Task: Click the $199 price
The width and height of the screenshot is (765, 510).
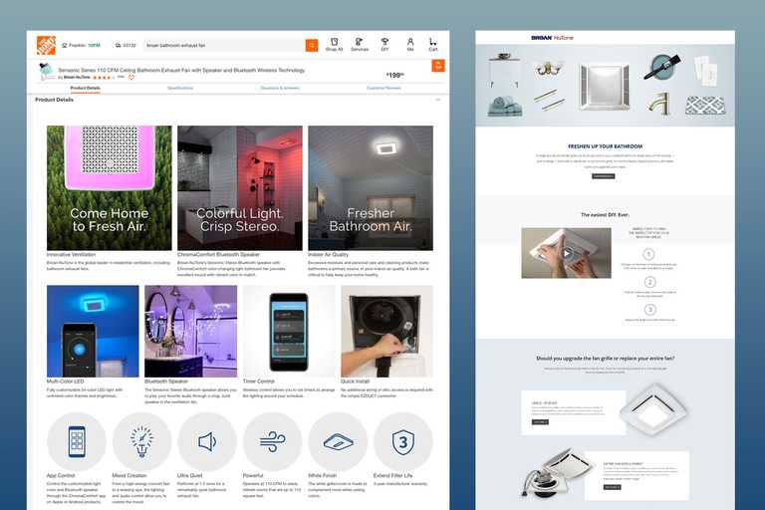Action: click(395, 75)
